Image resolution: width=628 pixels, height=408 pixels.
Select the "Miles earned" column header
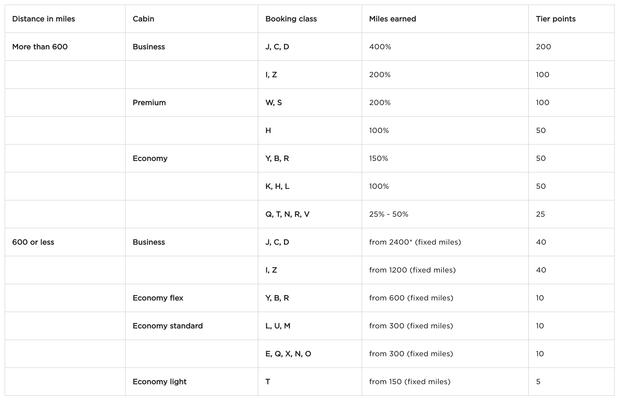tap(392, 19)
